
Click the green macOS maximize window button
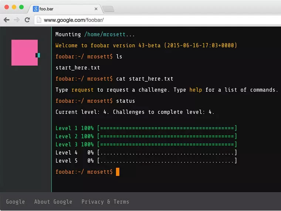click(21, 7)
